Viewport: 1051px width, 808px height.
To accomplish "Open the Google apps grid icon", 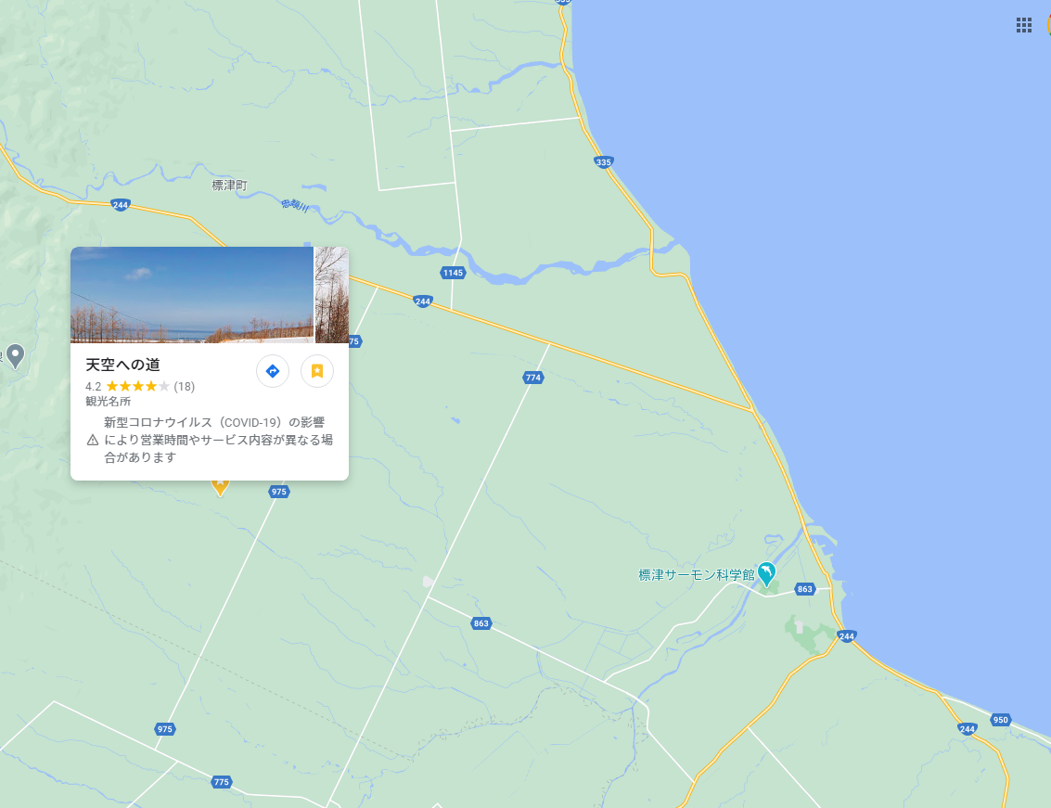I will [1023, 25].
